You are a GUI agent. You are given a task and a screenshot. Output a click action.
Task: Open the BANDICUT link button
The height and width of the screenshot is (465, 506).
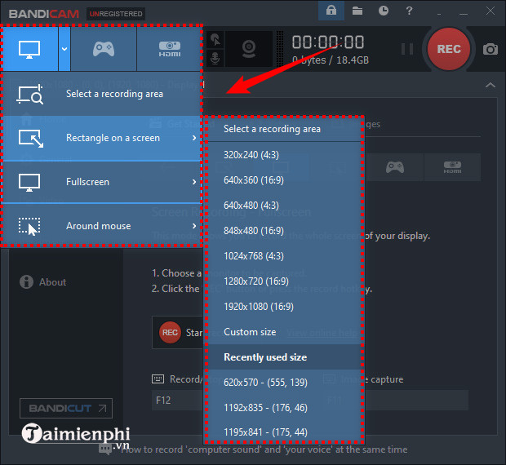click(66, 408)
